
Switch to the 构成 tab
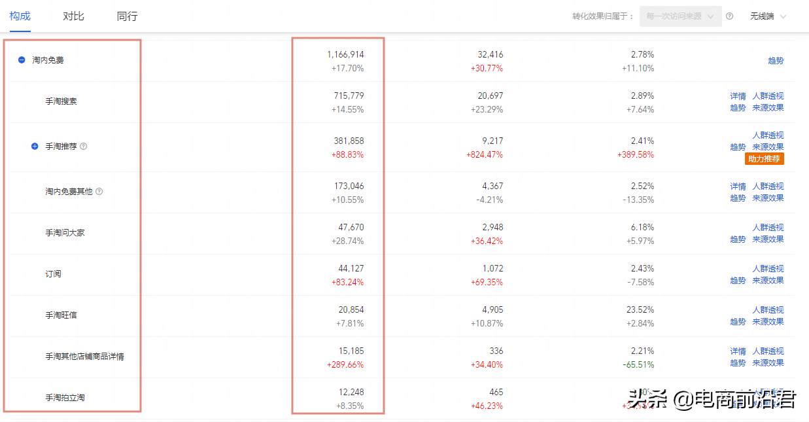[x=20, y=16]
